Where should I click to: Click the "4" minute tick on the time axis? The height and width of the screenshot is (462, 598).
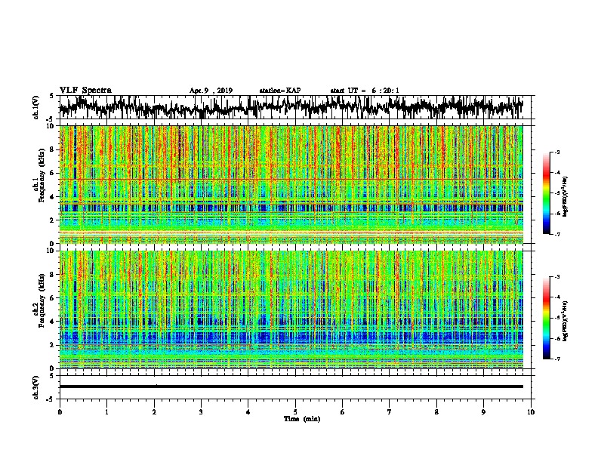(248, 412)
